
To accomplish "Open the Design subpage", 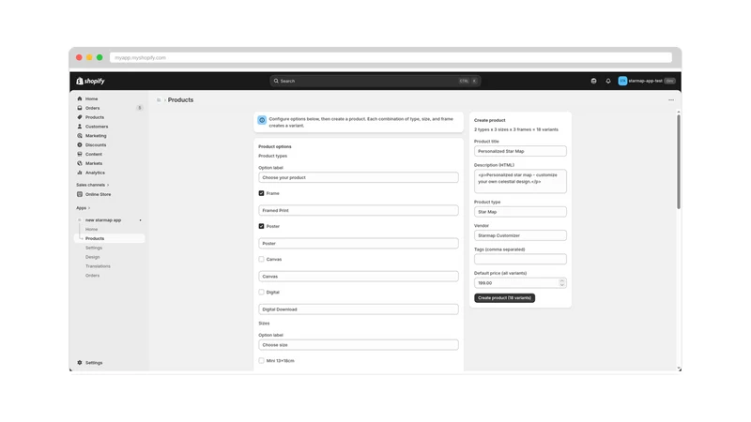I will 92,257.
